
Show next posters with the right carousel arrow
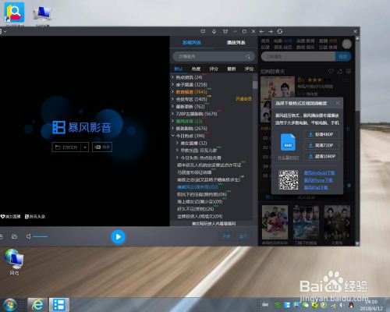348,223
